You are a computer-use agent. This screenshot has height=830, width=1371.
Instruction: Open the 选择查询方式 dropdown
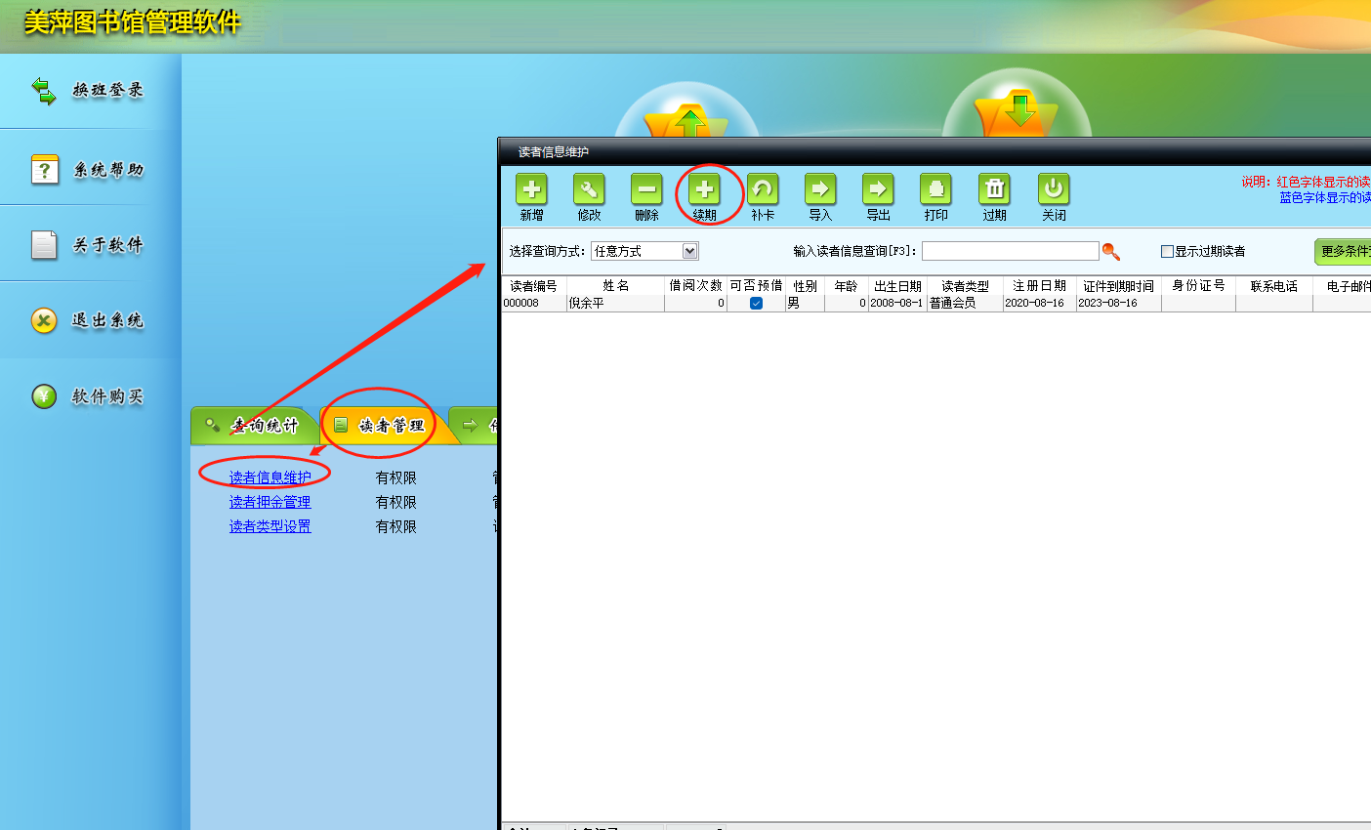tap(689, 251)
